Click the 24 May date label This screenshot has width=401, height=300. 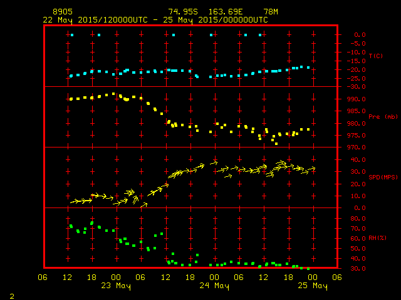214,286
